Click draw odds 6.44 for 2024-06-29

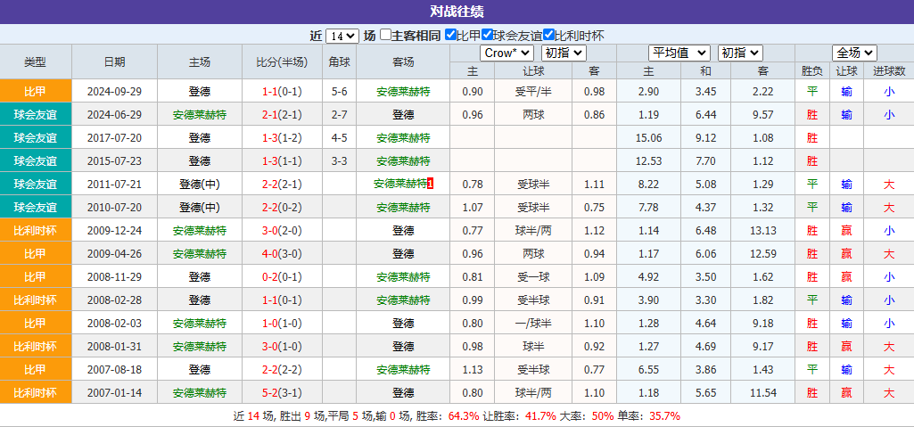[x=706, y=115]
